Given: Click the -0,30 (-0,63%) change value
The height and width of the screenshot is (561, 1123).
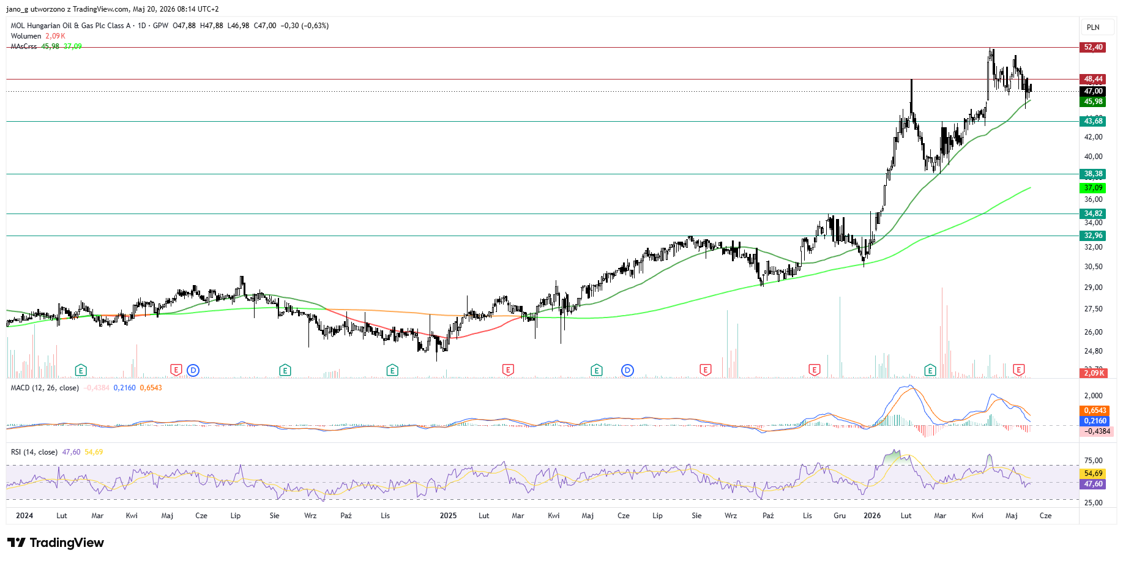Looking at the screenshot, I should click(x=305, y=26).
